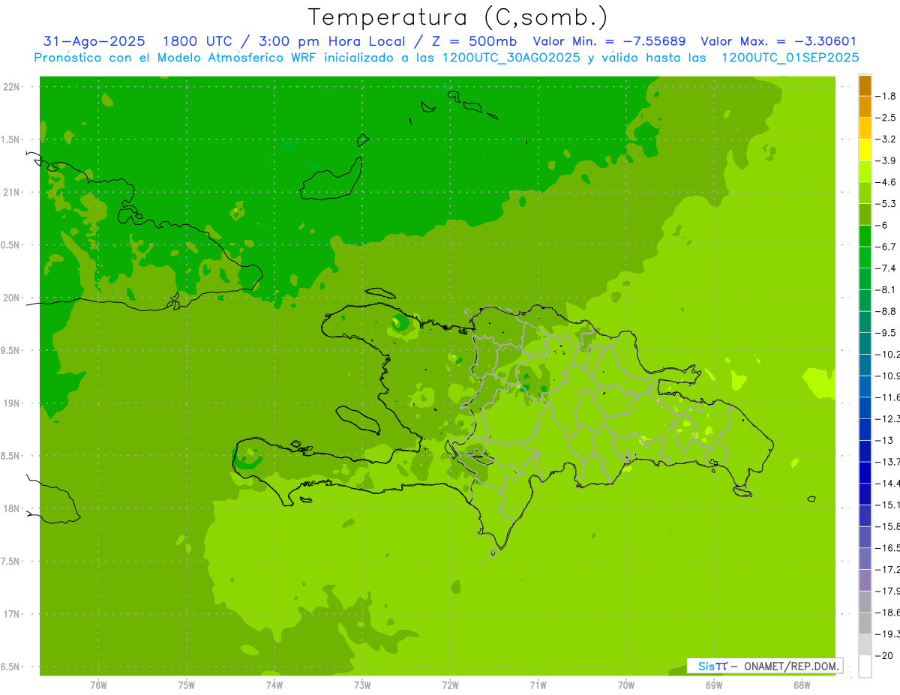Click light gray swatch just above -20
The height and width of the screenshot is (695, 900).
click(x=865, y=645)
